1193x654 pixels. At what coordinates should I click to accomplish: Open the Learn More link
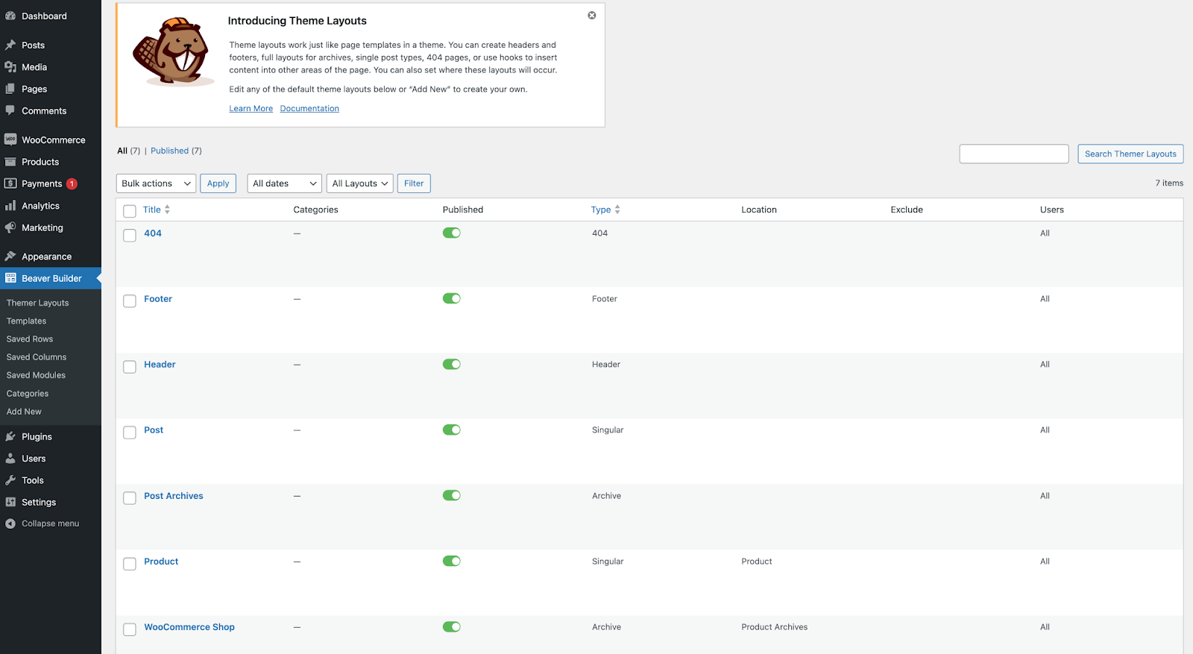[x=251, y=109]
